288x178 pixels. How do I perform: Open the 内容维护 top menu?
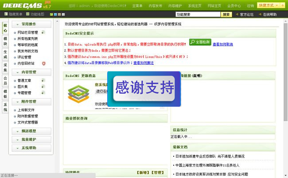click(x=175, y=6)
